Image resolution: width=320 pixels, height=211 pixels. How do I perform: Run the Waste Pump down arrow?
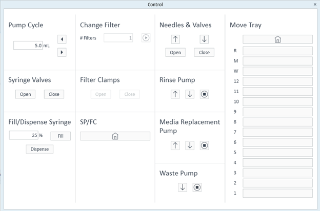183,187
